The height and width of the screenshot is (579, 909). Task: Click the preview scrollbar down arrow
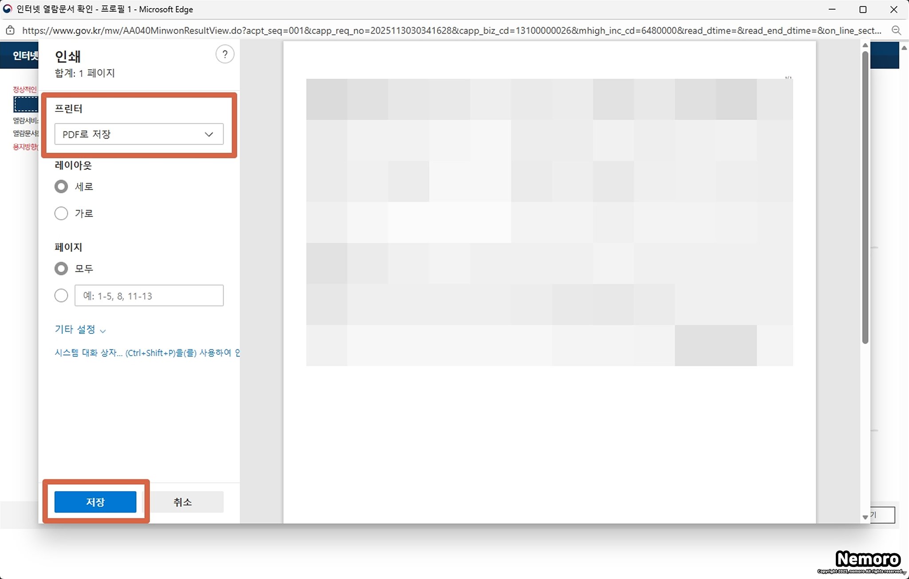pyautogui.click(x=865, y=517)
